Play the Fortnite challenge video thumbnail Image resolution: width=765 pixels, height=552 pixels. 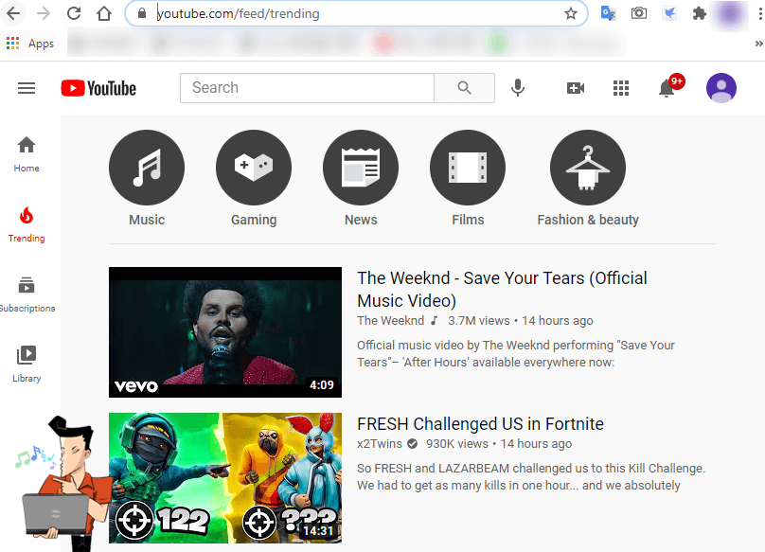[x=225, y=478]
